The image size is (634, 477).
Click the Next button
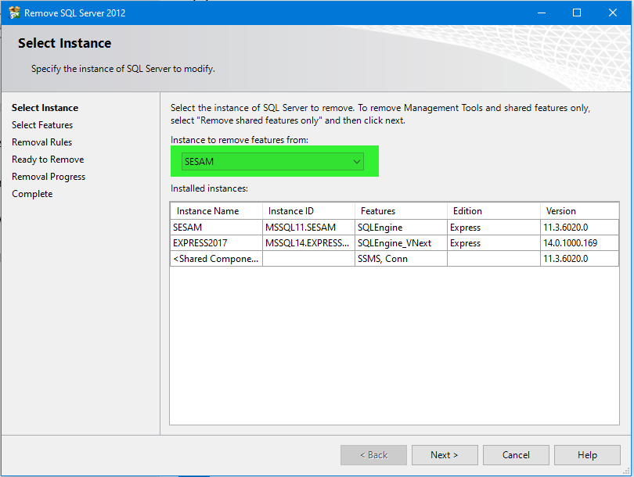point(445,455)
